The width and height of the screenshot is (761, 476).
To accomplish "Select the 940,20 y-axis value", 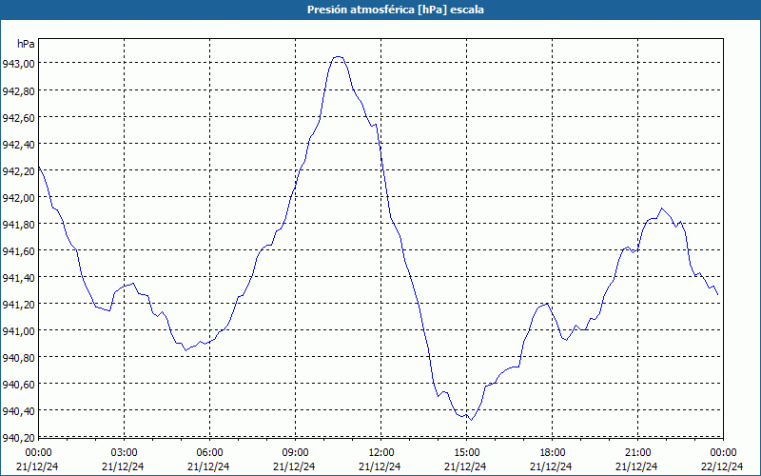I will click(x=18, y=438).
